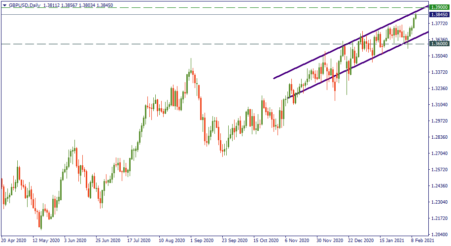The image size is (451, 246).
Task: Select the dashed horizontal line at 1.39000
Action: click(x=197, y=8)
